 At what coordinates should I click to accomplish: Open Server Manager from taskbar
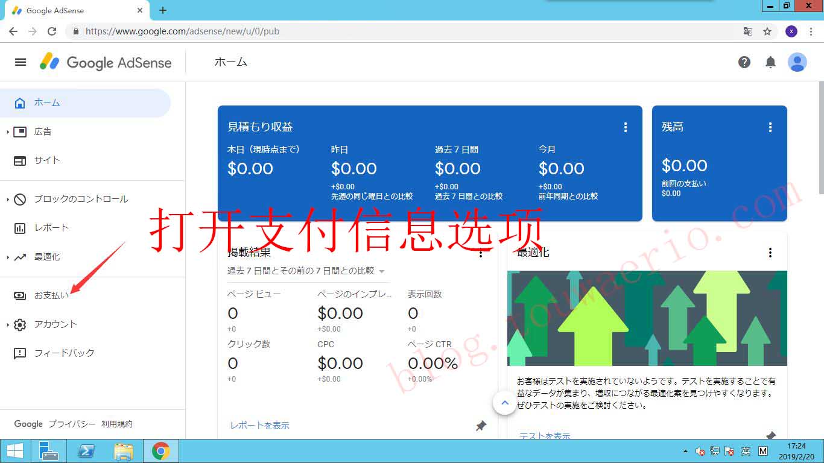(48, 451)
